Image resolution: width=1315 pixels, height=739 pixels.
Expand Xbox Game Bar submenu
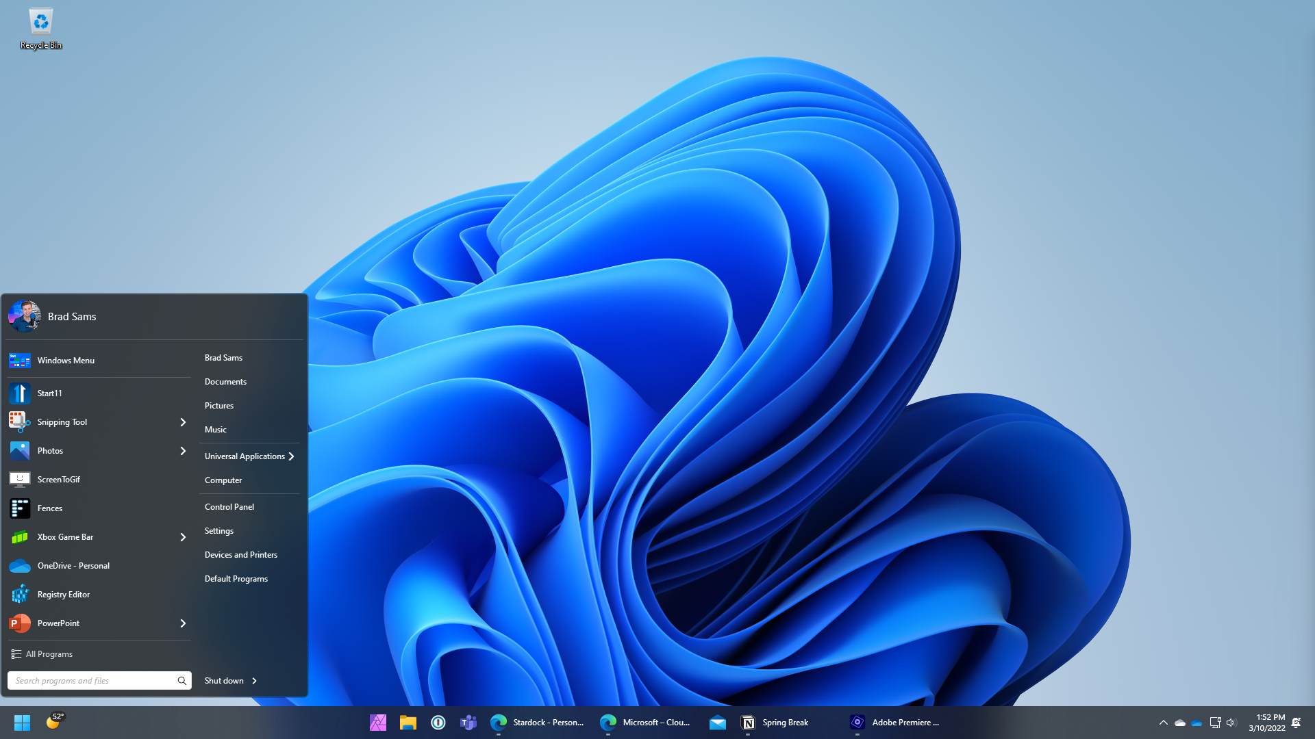point(181,537)
